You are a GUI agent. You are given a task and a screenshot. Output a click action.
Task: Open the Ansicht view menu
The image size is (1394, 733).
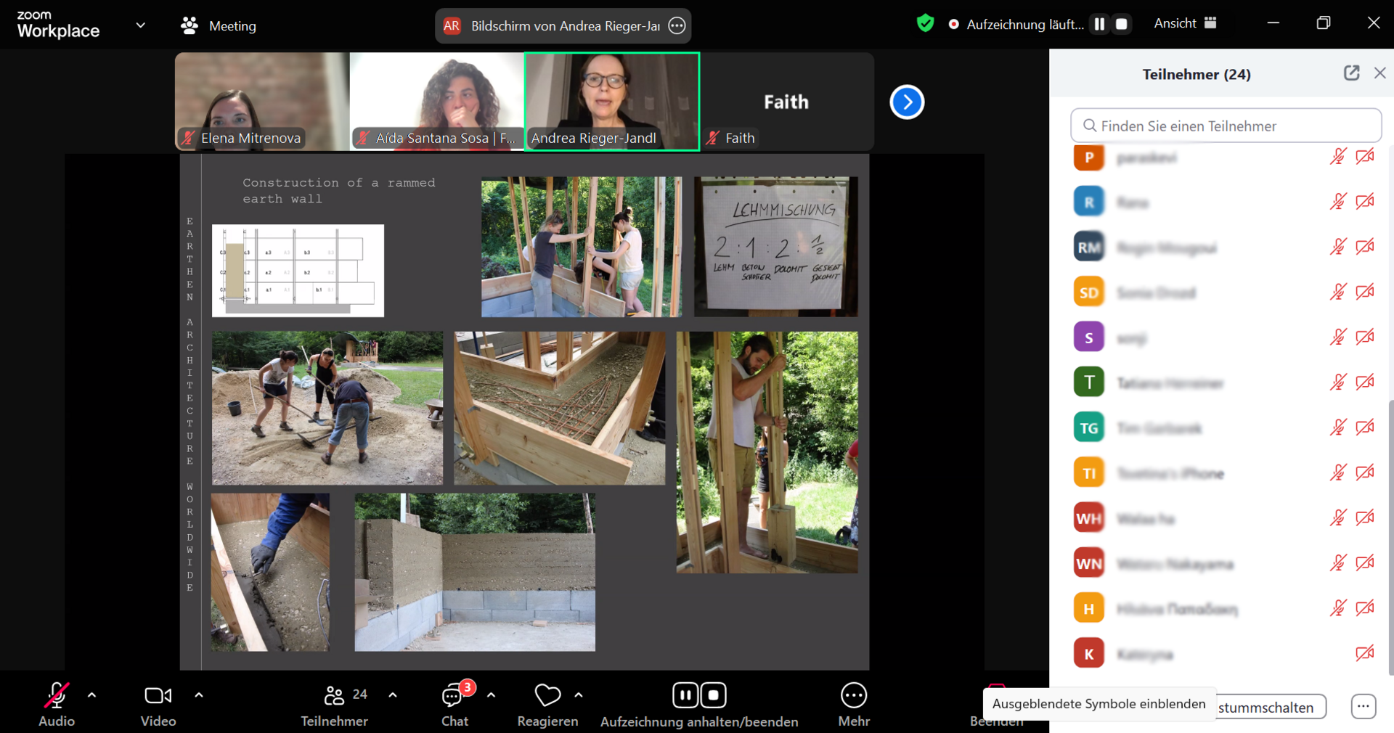(x=1184, y=23)
